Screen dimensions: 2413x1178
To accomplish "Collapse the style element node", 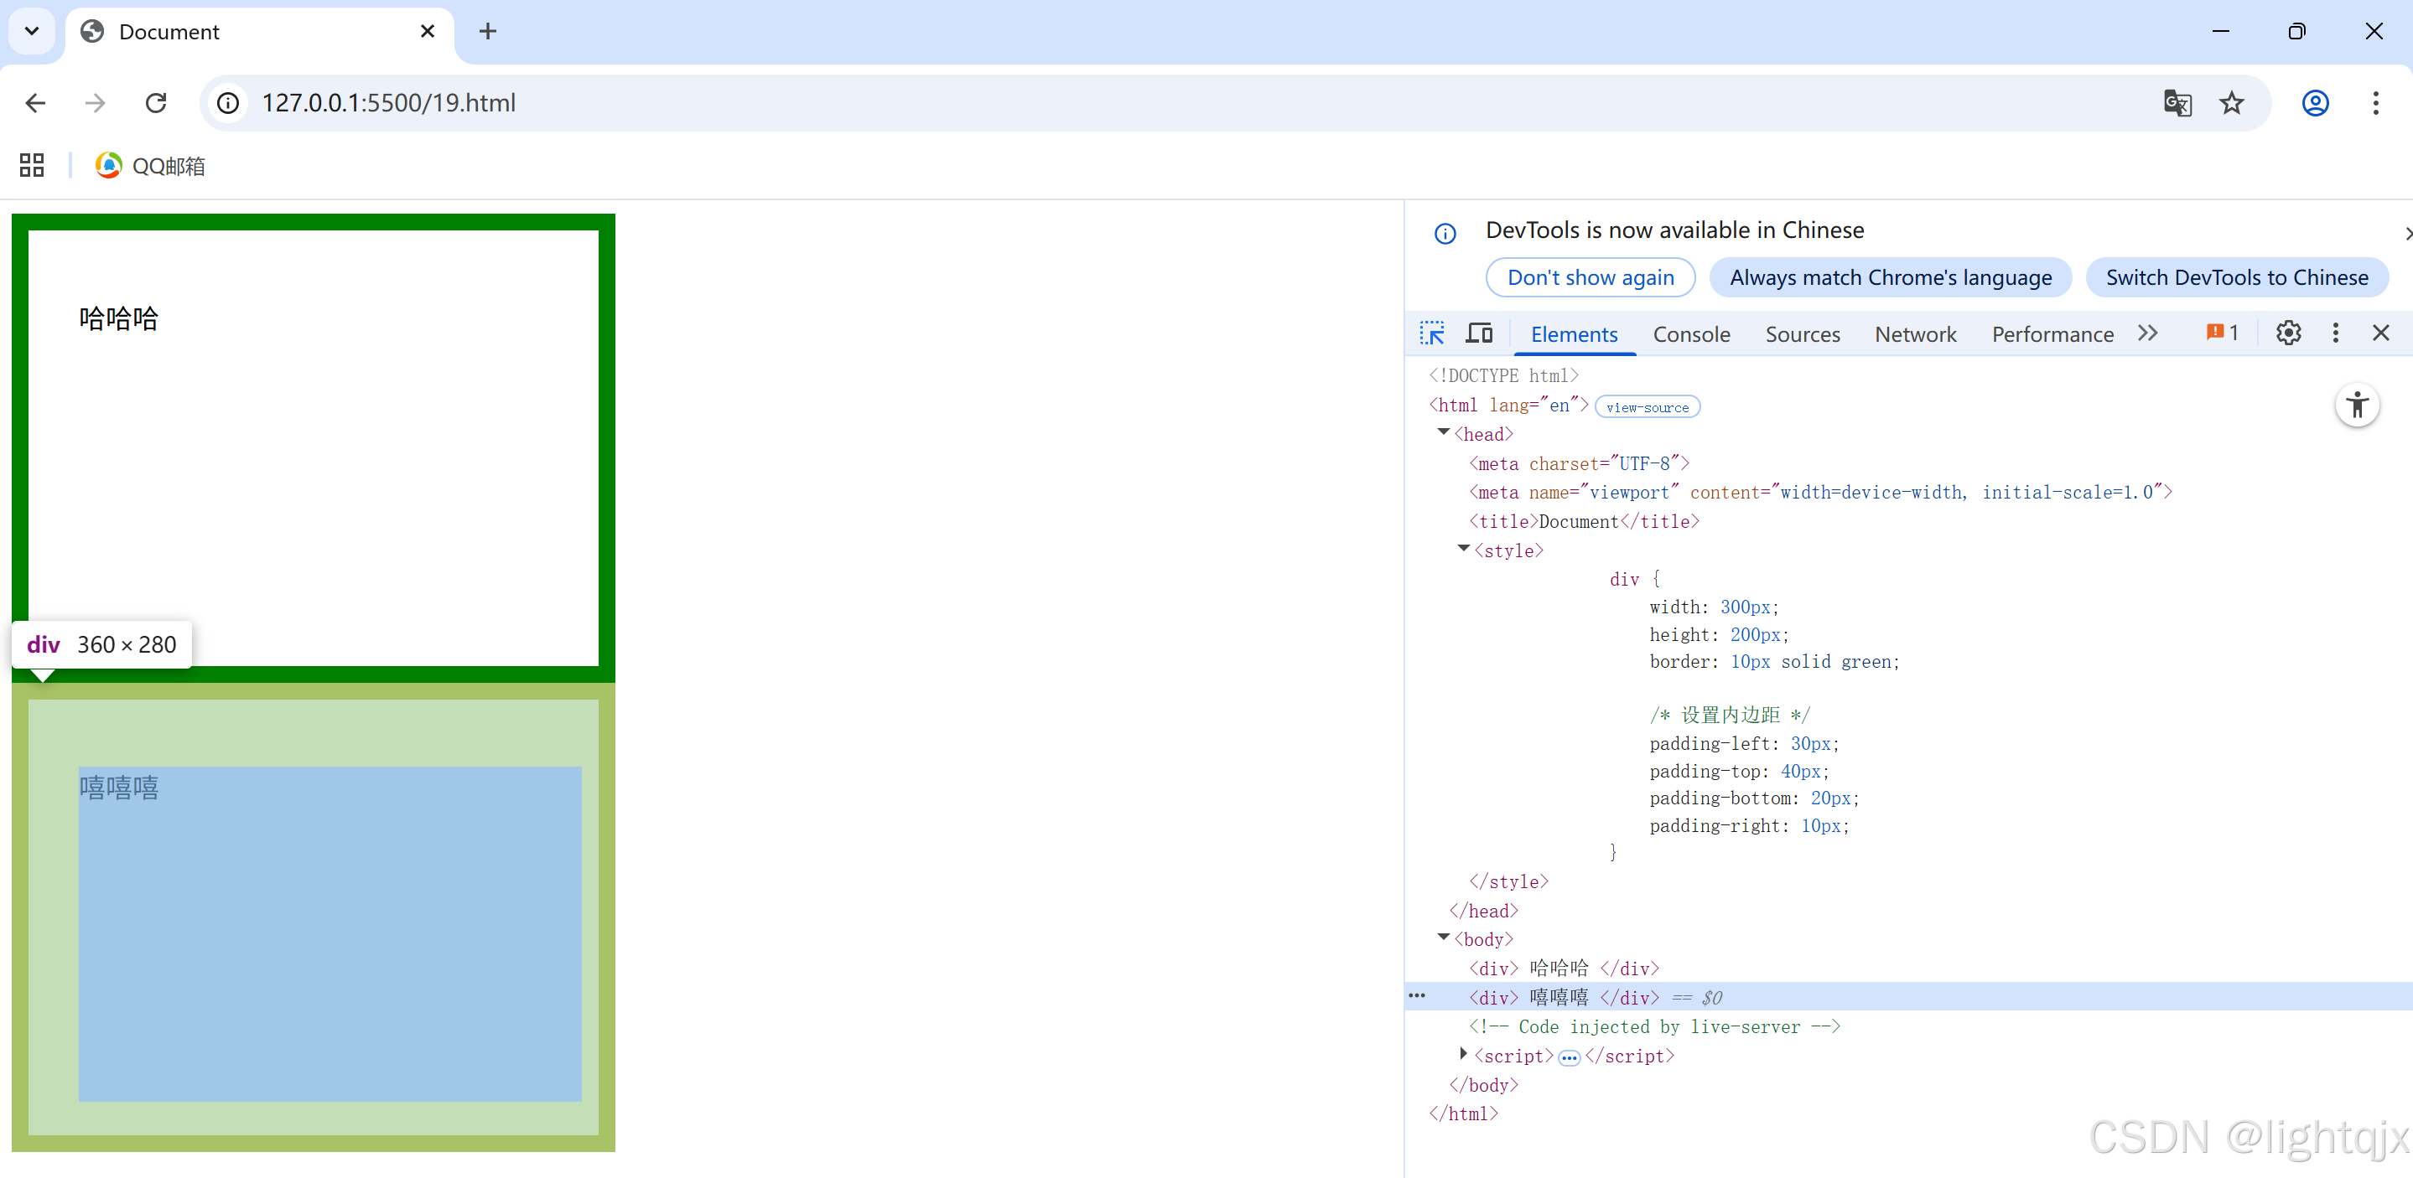I will coord(1463,550).
